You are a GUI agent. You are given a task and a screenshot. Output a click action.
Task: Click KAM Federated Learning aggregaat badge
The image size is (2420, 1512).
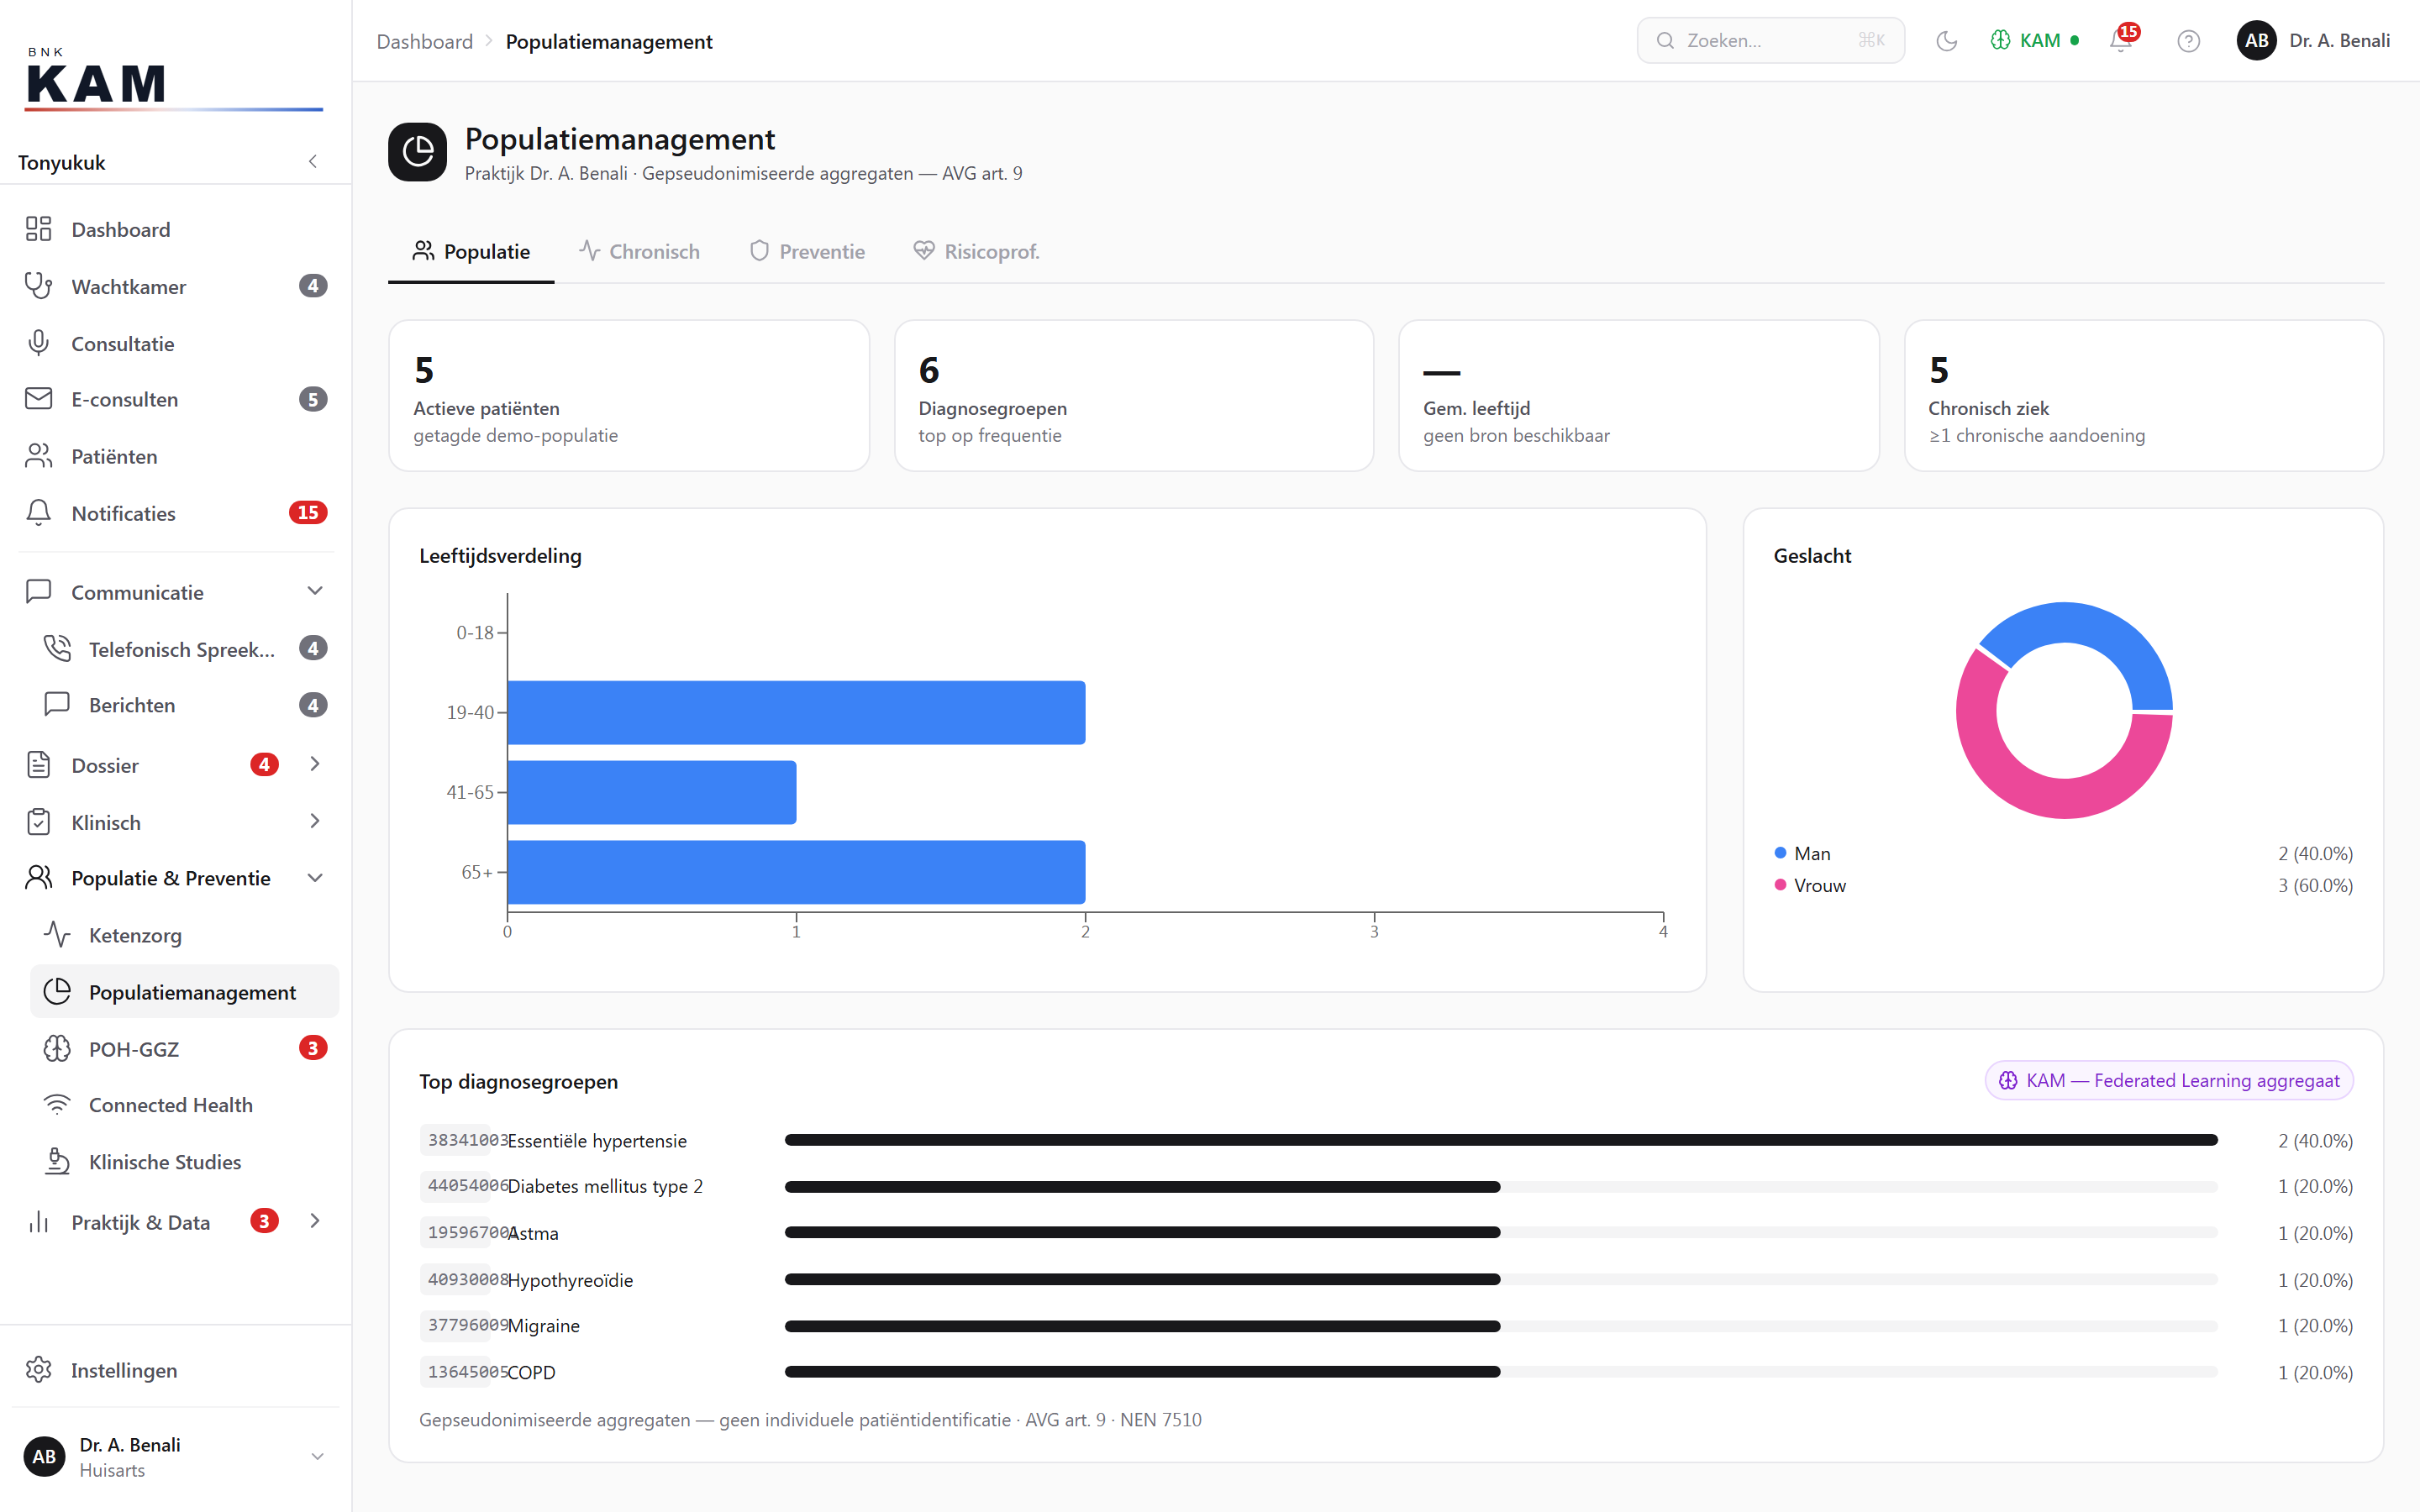point(2168,1080)
